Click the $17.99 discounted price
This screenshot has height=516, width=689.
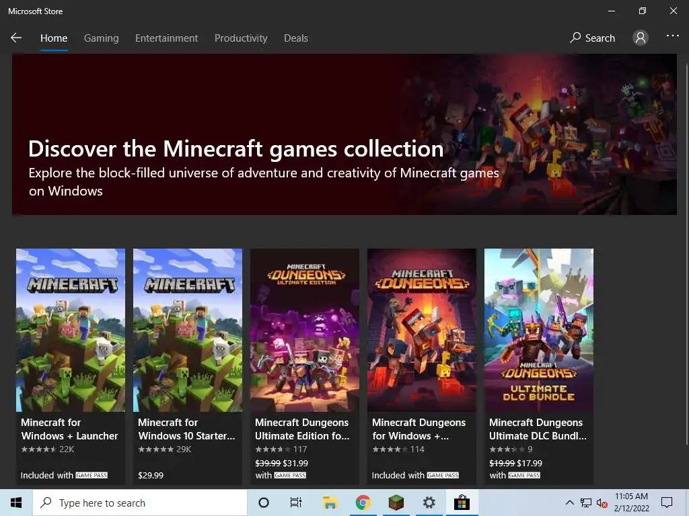pyautogui.click(x=530, y=464)
